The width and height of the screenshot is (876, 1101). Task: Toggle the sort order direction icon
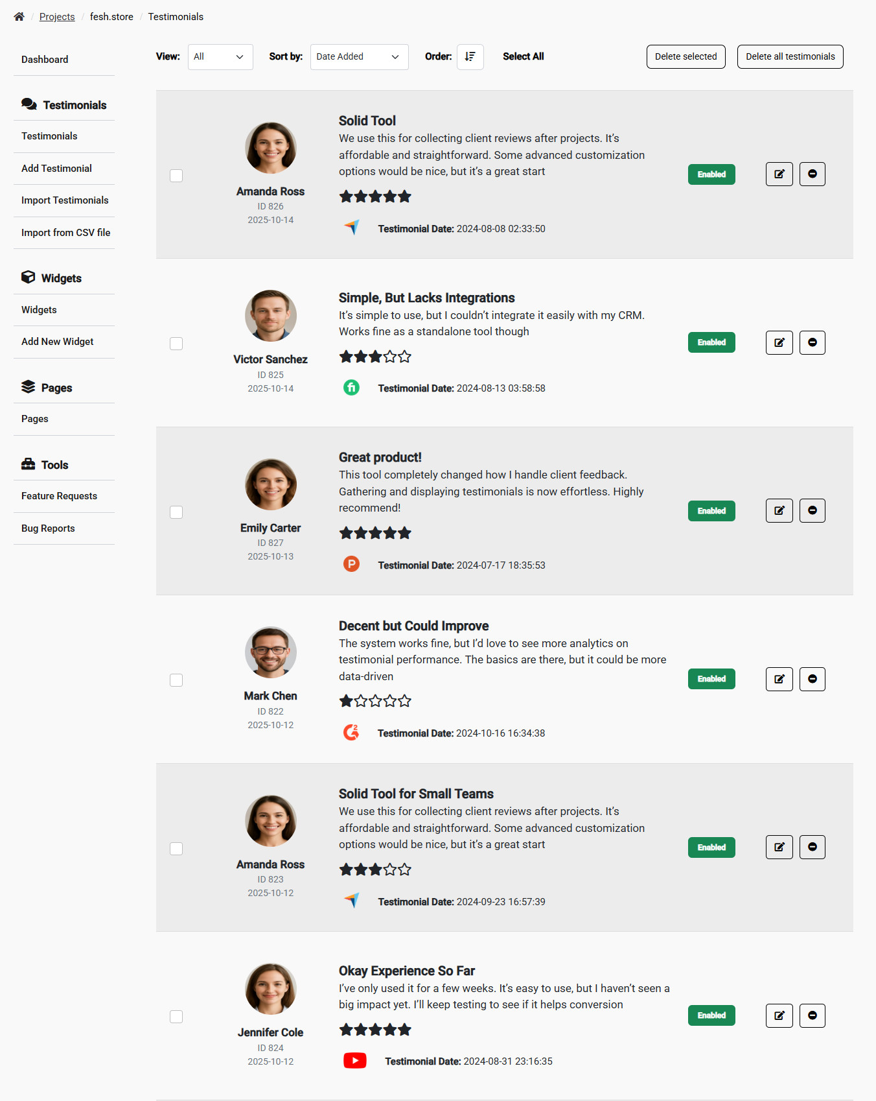click(x=470, y=57)
